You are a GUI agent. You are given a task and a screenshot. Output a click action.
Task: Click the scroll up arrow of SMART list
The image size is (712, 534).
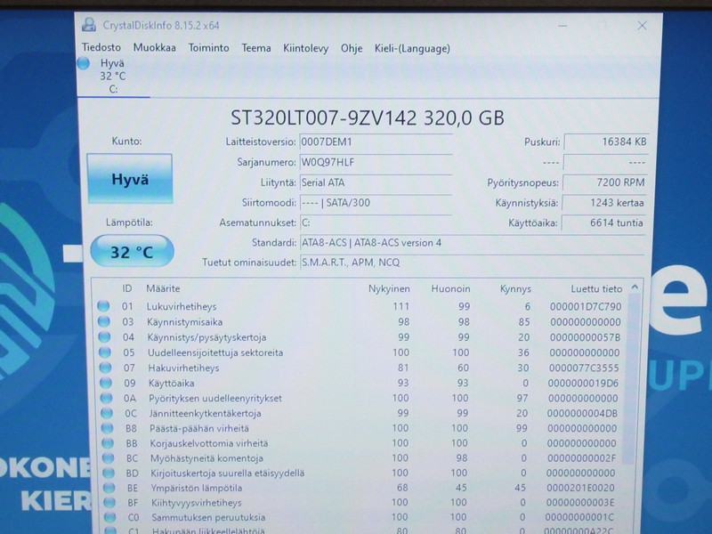click(635, 287)
